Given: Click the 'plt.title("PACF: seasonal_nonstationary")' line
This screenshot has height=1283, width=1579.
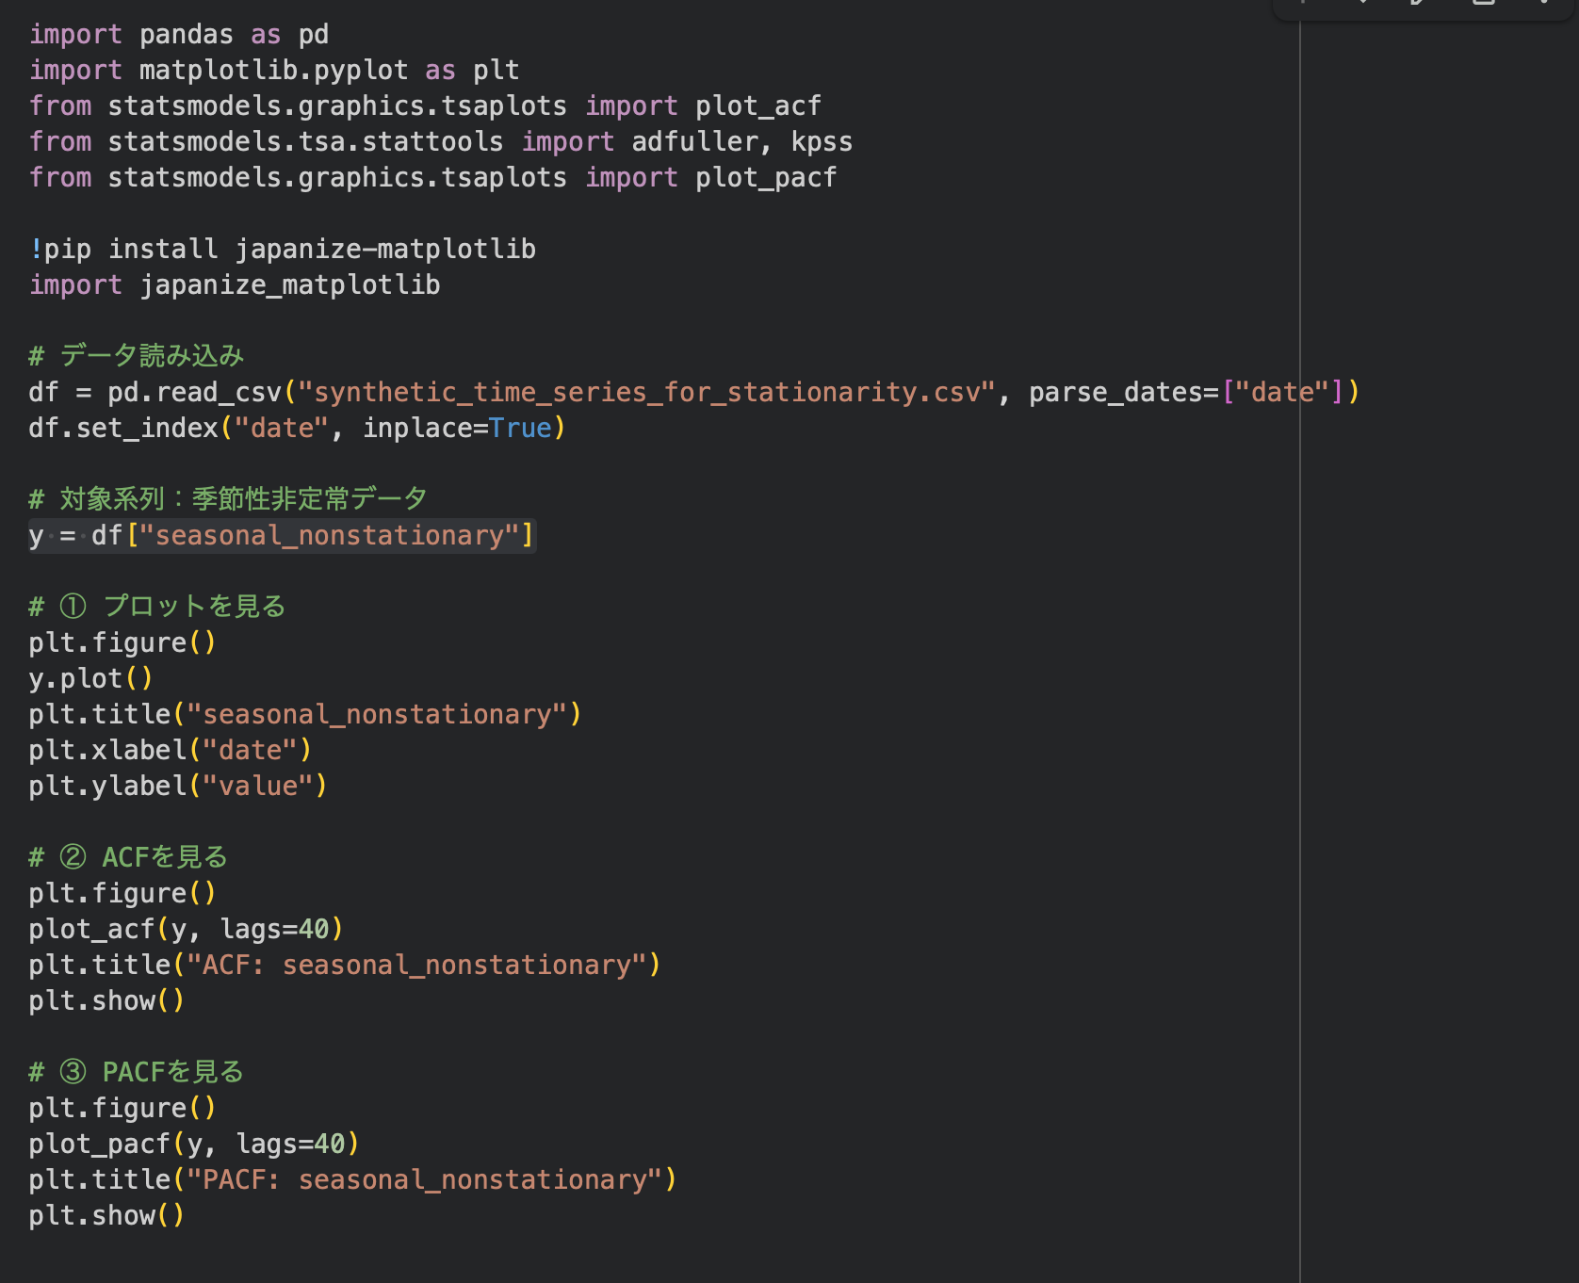Looking at the screenshot, I should pyautogui.click(x=353, y=1180).
